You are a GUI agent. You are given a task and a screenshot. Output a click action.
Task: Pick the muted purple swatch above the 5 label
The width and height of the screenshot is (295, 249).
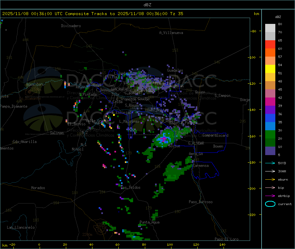(x=270, y=151)
